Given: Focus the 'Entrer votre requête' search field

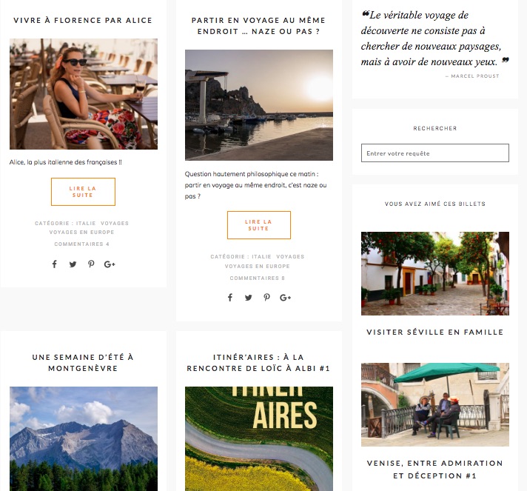Looking at the screenshot, I should (x=435, y=153).
